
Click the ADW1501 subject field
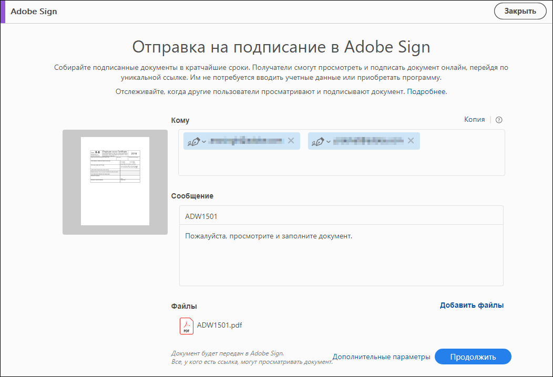[x=341, y=216]
